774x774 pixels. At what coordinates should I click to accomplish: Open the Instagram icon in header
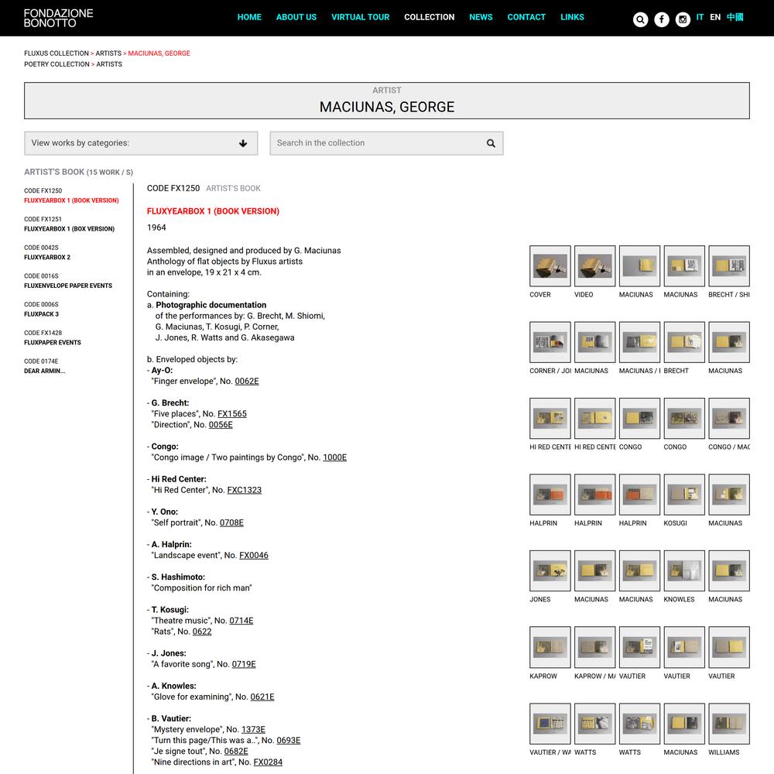[683, 19]
